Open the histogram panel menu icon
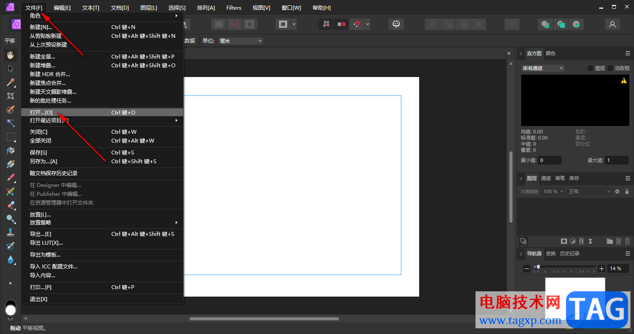Screen dimensions: 634x334 click(628, 53)
